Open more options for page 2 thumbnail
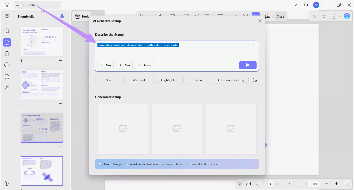The height and width of the screenshot is (190, 354). pos(61,104)
